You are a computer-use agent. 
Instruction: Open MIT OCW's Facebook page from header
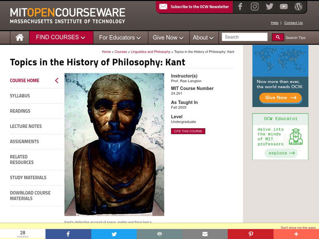click(x=240, y=6)
